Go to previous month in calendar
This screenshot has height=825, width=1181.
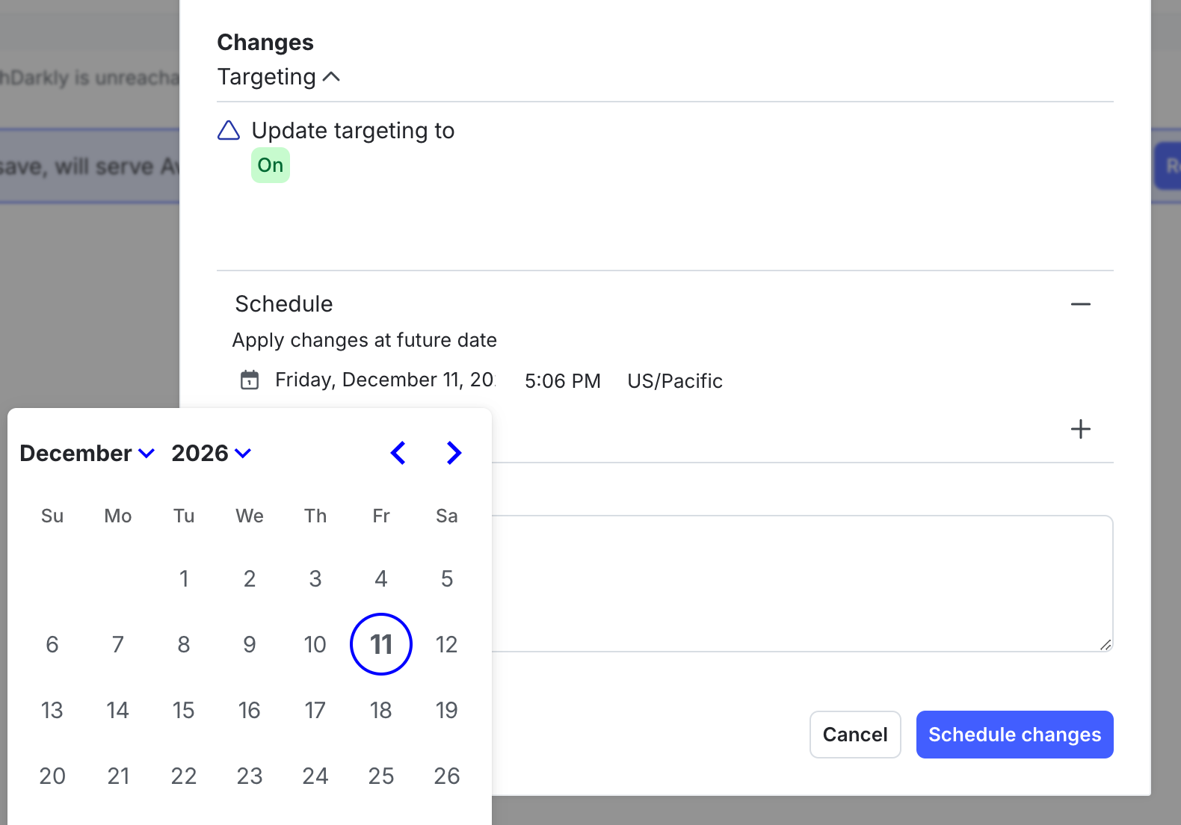(398, 453)
